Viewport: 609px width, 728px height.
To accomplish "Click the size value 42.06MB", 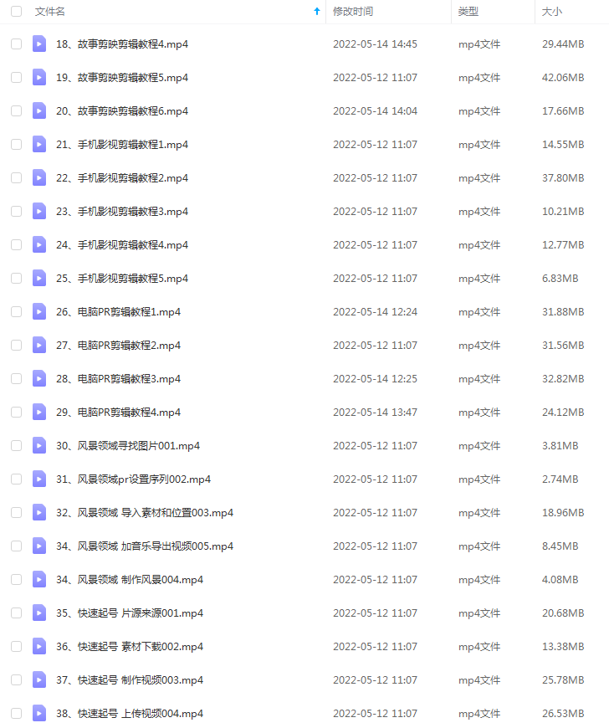I will coord(563,78).
